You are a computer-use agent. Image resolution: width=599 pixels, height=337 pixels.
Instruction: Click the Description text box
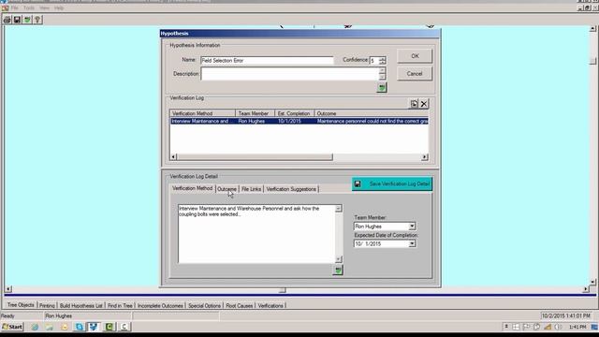pos(289,74)
